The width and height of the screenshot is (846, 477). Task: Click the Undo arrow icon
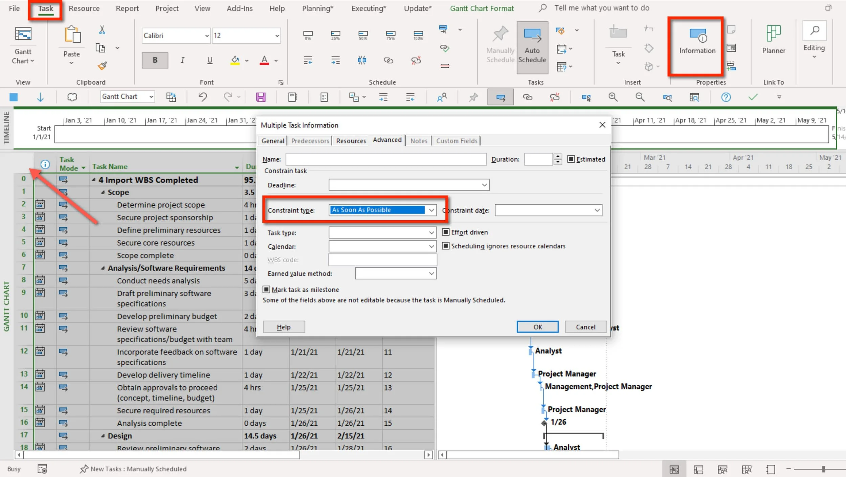pos(202,97)
